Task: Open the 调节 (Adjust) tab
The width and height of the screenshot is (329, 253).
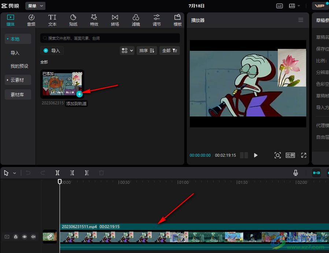Action: tap(157, 21)
